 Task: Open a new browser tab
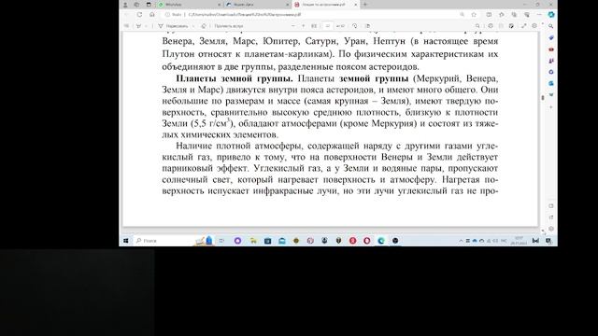365,5
